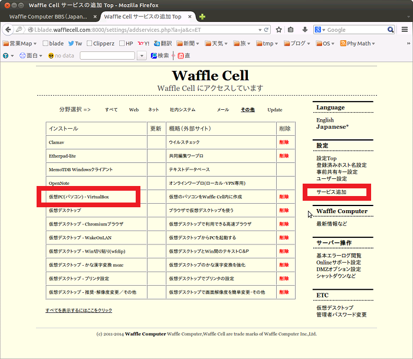Open the 最新情報など link

[332, 224]
